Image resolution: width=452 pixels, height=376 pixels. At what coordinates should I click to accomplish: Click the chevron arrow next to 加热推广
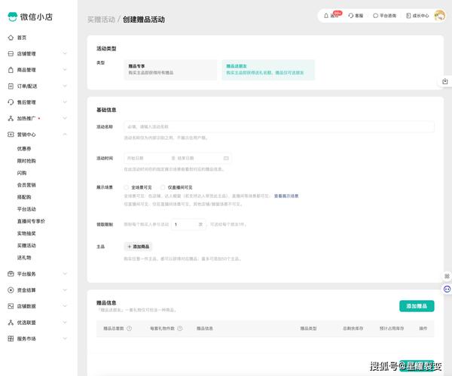coord(65,118)
